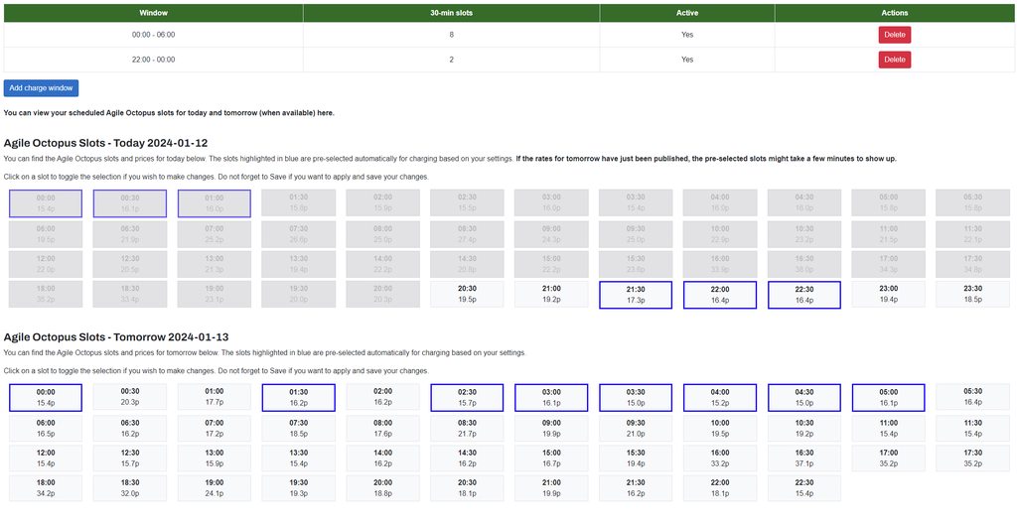Enable today's 23:00 slot at 19.4p
The image size is (1017, 524).
pos(888,295)
